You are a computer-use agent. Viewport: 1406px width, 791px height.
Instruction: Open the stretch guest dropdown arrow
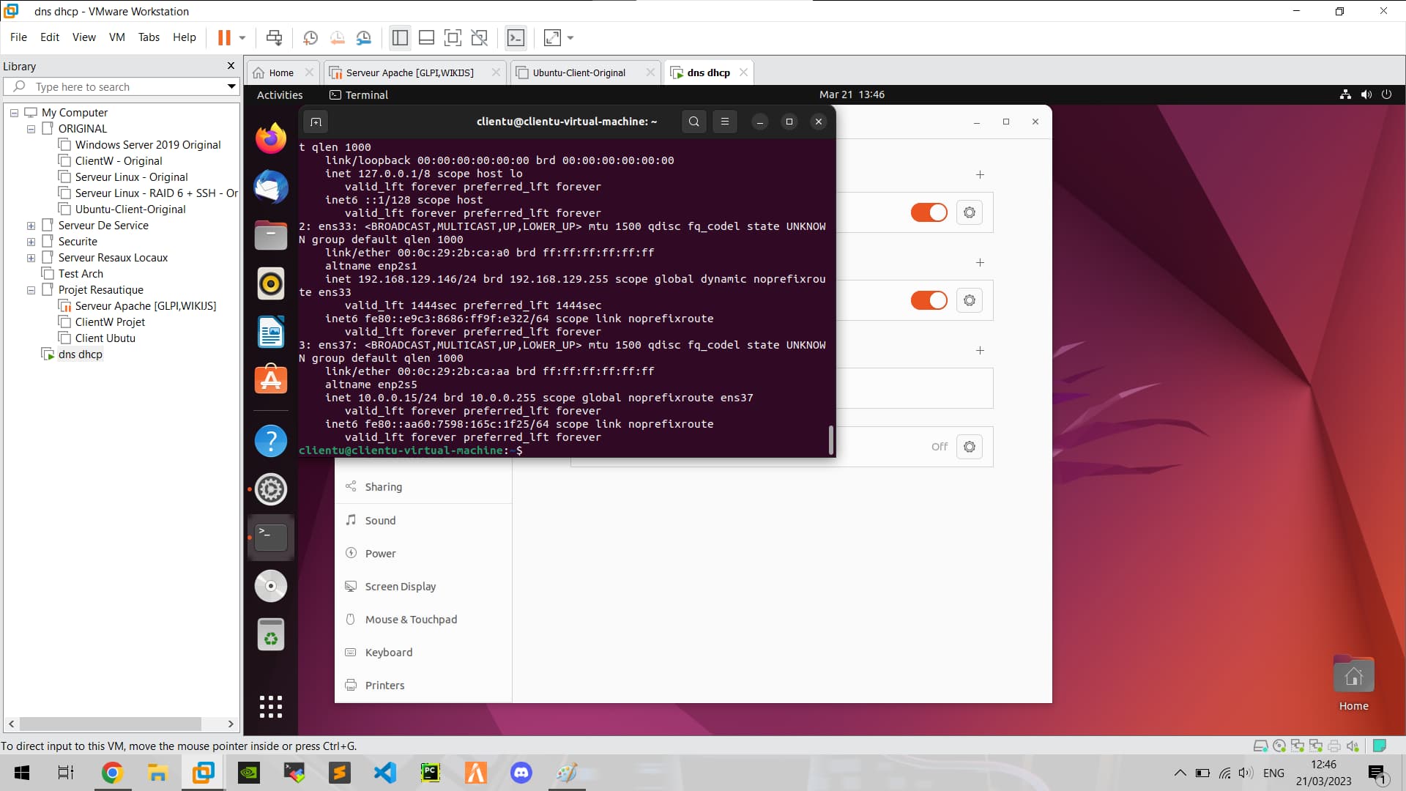coord(570,37)
